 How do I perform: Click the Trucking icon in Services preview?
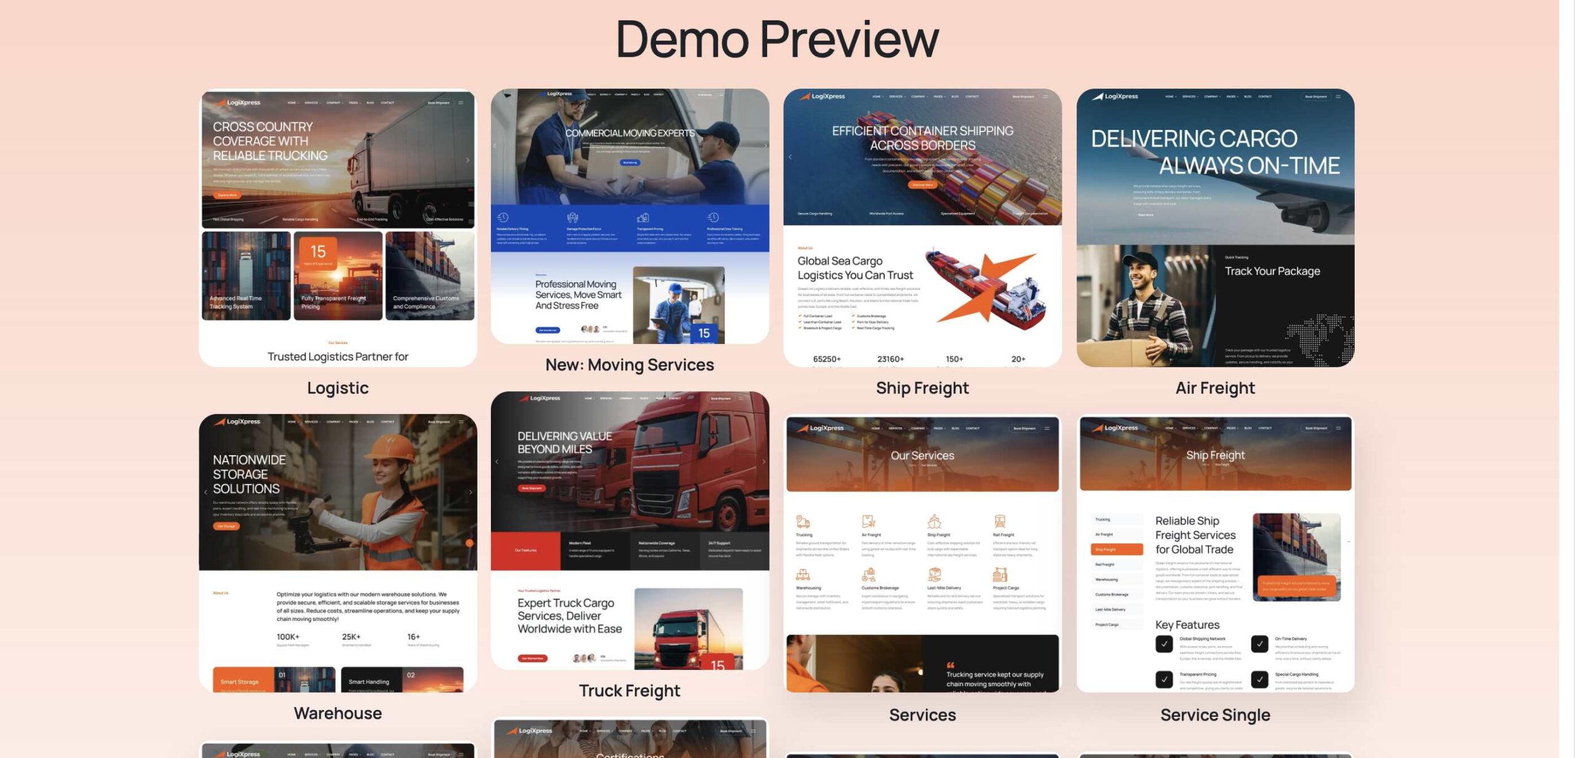click(x=803, y=522)
